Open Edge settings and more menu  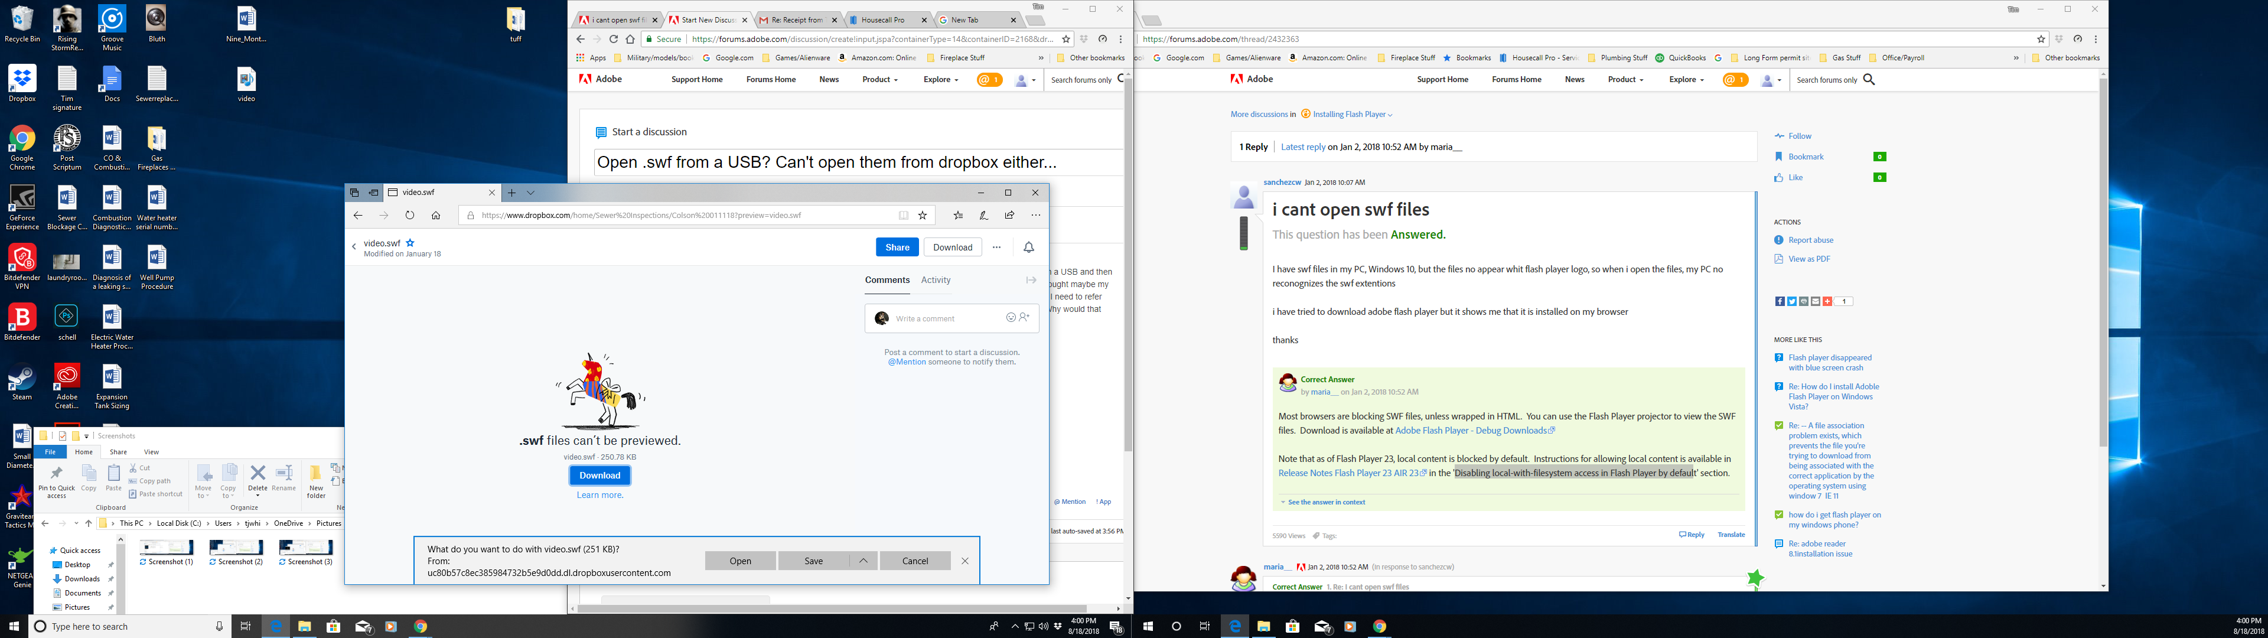1035,215
